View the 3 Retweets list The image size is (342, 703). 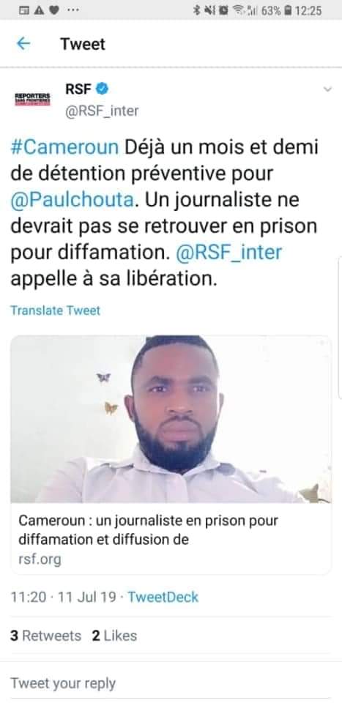click(45, 636)
